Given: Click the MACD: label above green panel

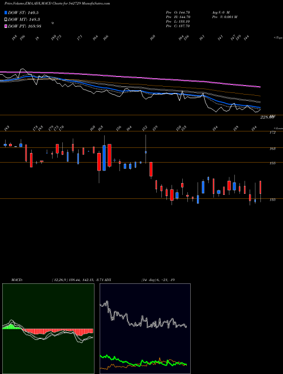Looking at the screenshot, I should click(x=17, y=280).
